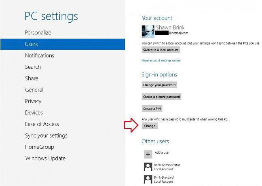The image size is (262, 186).
Task: Select the Users settings category
Action: [x=63, y=44]
